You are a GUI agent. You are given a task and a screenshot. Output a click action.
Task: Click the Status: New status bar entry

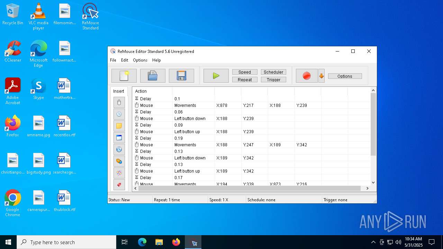(130, 200)
